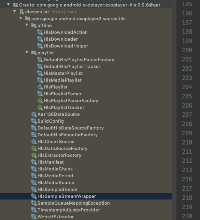Click line number 213 in gutter
Image resolution: width=200 pixels, height=220 pixels.
[187, 170]
